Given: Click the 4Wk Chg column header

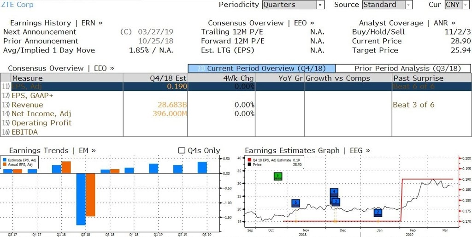Looking at the screenshot, I should click(221, 78).
